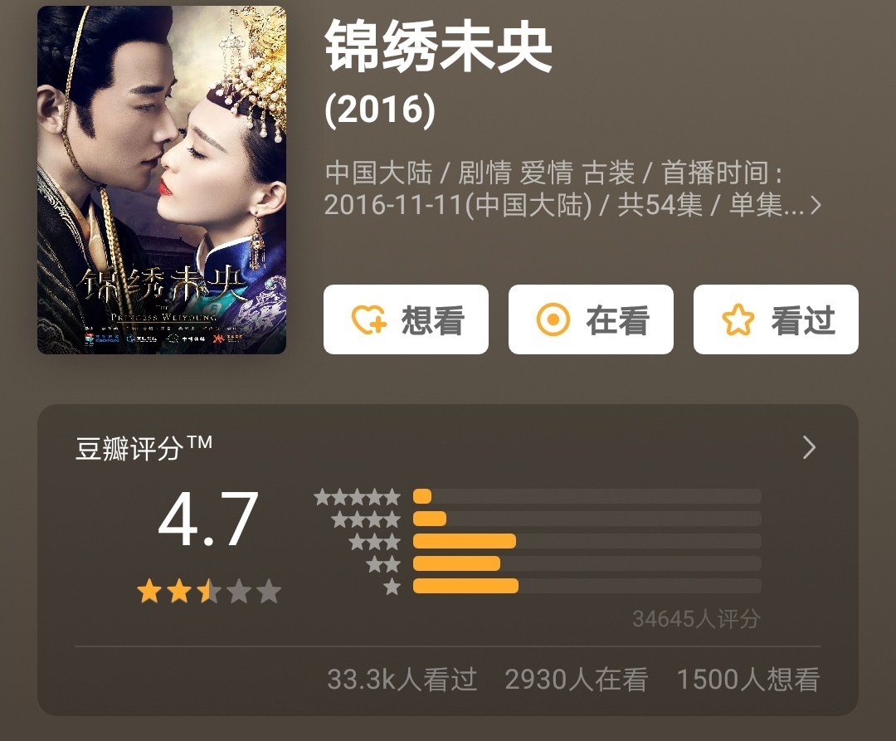Tap the two-star rating row icons
Viewport: 896px width, 741px height.
click(x=383, y=564)
